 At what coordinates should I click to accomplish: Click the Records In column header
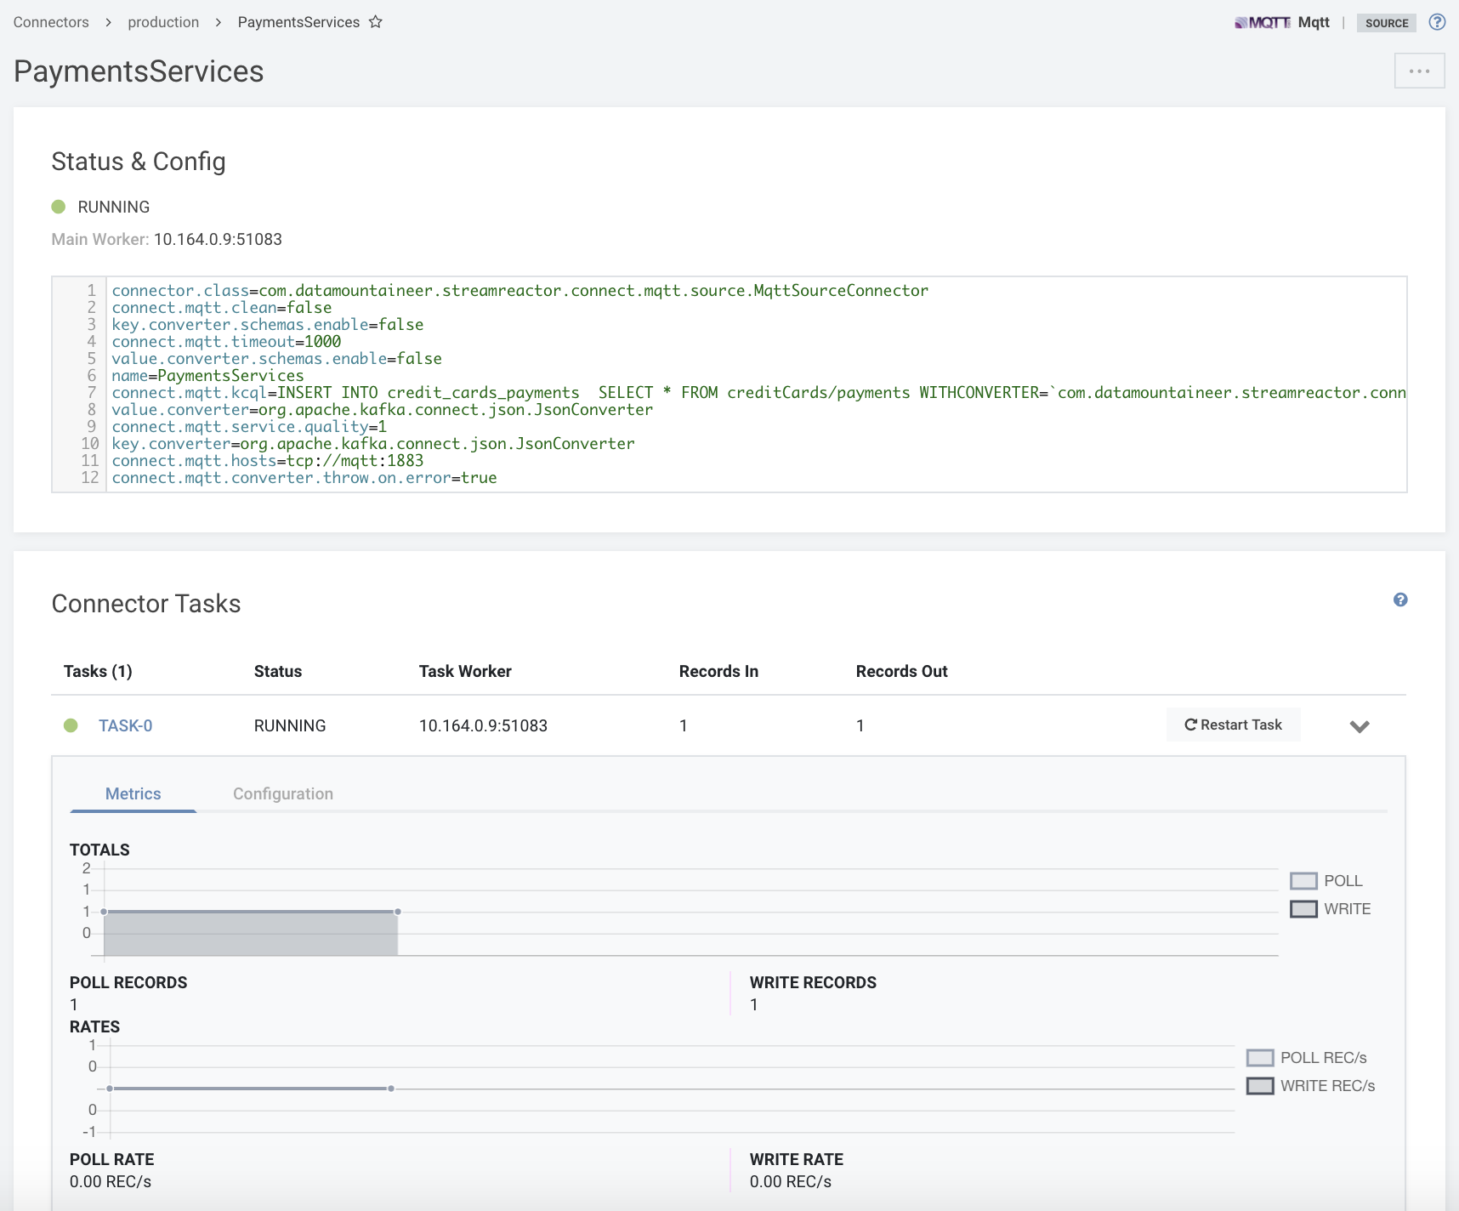pyautogui.click(x=718, y=671)
